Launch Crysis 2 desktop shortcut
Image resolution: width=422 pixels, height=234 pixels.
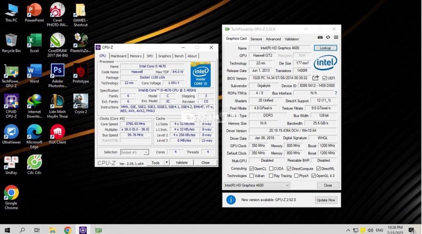[x=81, y=104]
